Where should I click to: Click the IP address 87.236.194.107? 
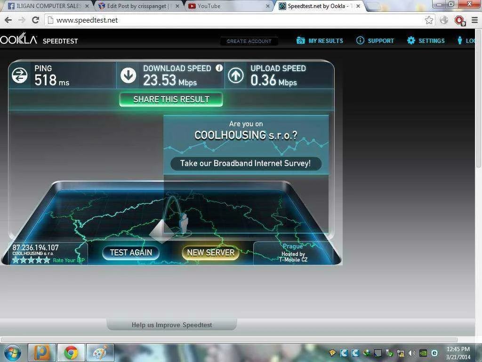click(x=35, y=247)
